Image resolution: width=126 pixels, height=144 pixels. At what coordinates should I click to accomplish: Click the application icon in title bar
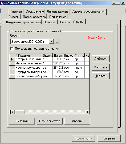(3, 3)
